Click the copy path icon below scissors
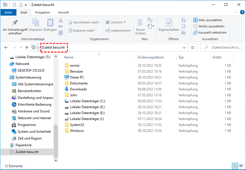Viewport: 246px width, 170px height. [61, 26]
